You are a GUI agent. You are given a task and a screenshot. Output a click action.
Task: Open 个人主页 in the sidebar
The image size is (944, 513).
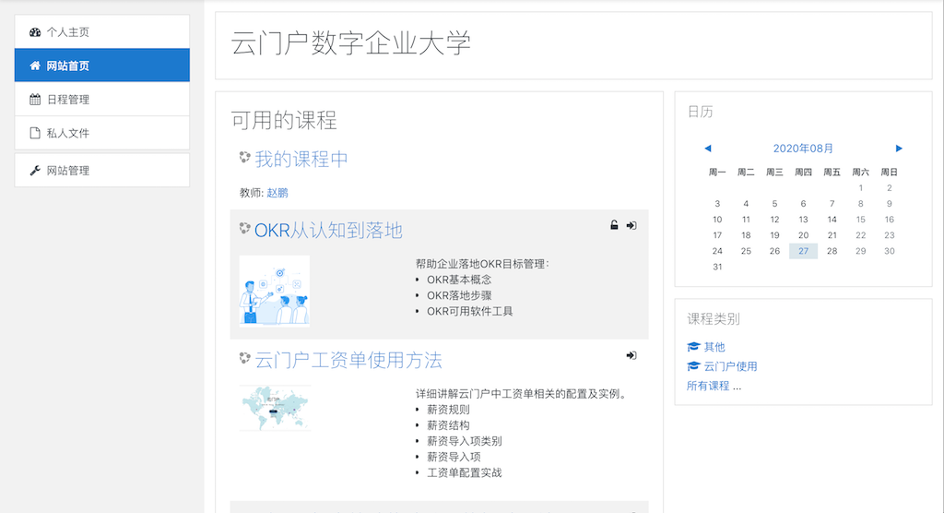102,32
